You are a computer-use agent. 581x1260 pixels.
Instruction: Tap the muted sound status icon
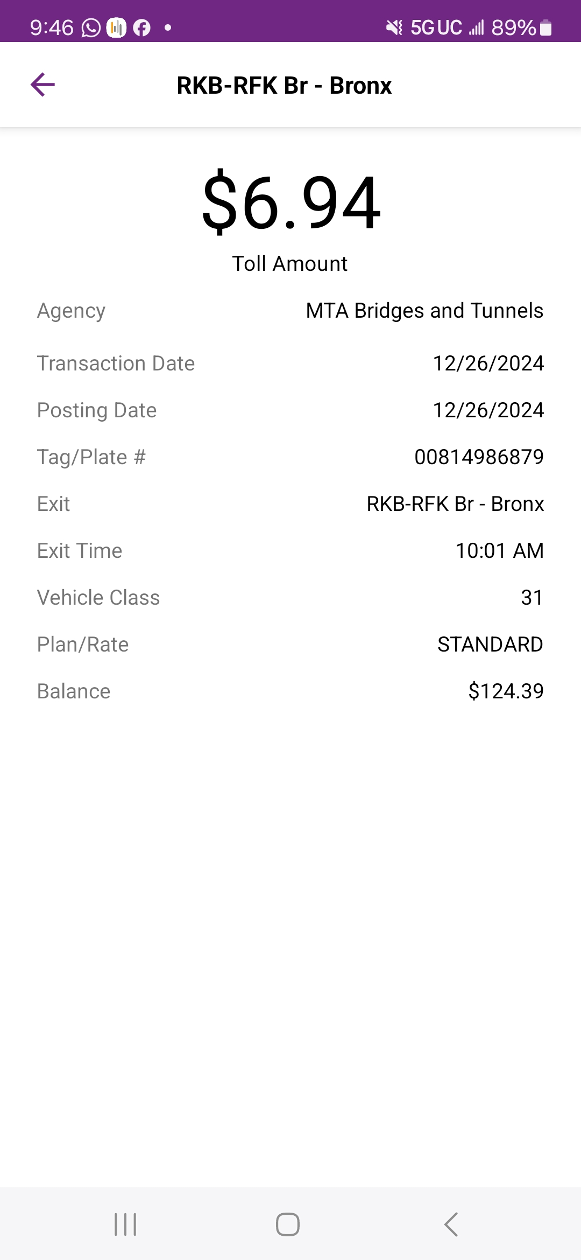click(x=394, y=27)
